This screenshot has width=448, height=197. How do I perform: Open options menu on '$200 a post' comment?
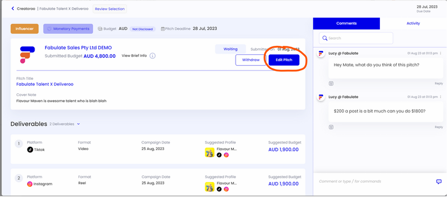coord(441,97)
